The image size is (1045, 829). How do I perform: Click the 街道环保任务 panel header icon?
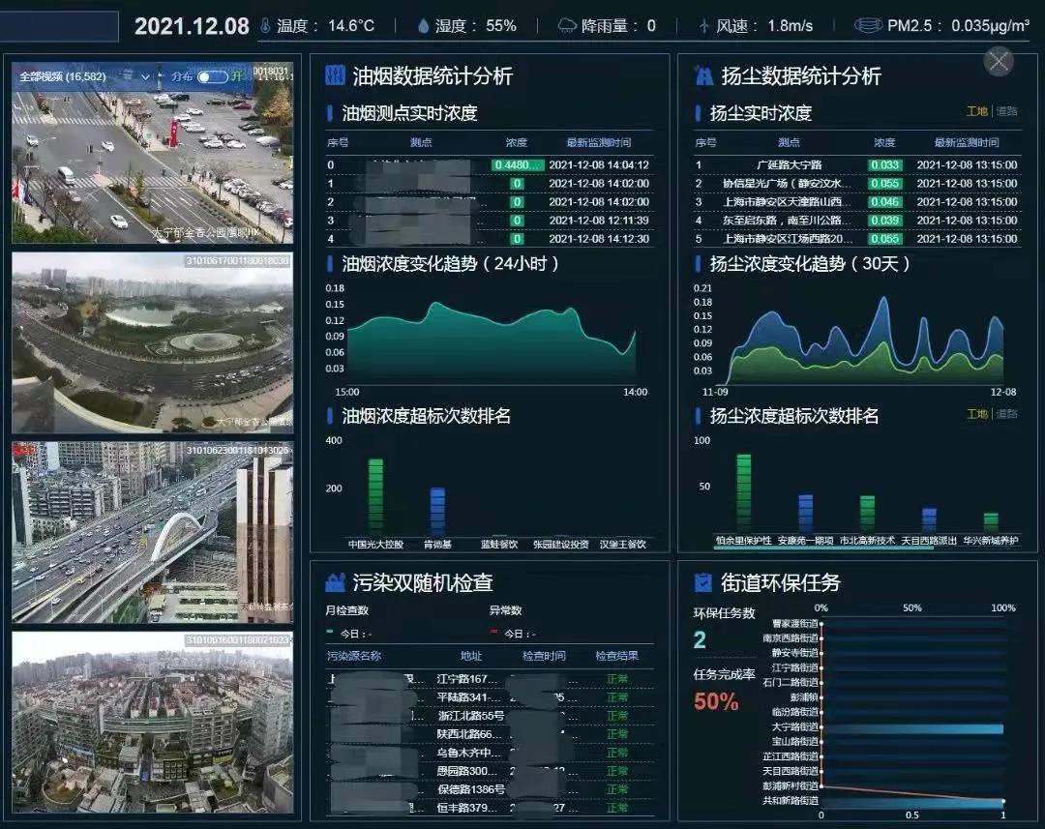click(701, 582)
